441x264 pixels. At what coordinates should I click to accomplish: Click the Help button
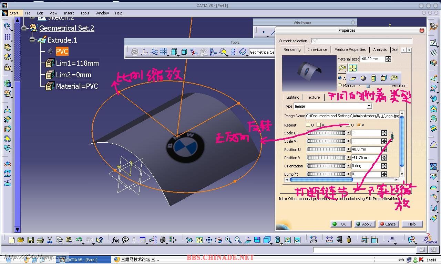click(412, 224)
